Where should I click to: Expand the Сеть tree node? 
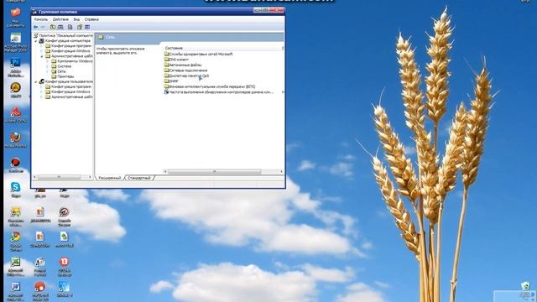tap(48, 71)
